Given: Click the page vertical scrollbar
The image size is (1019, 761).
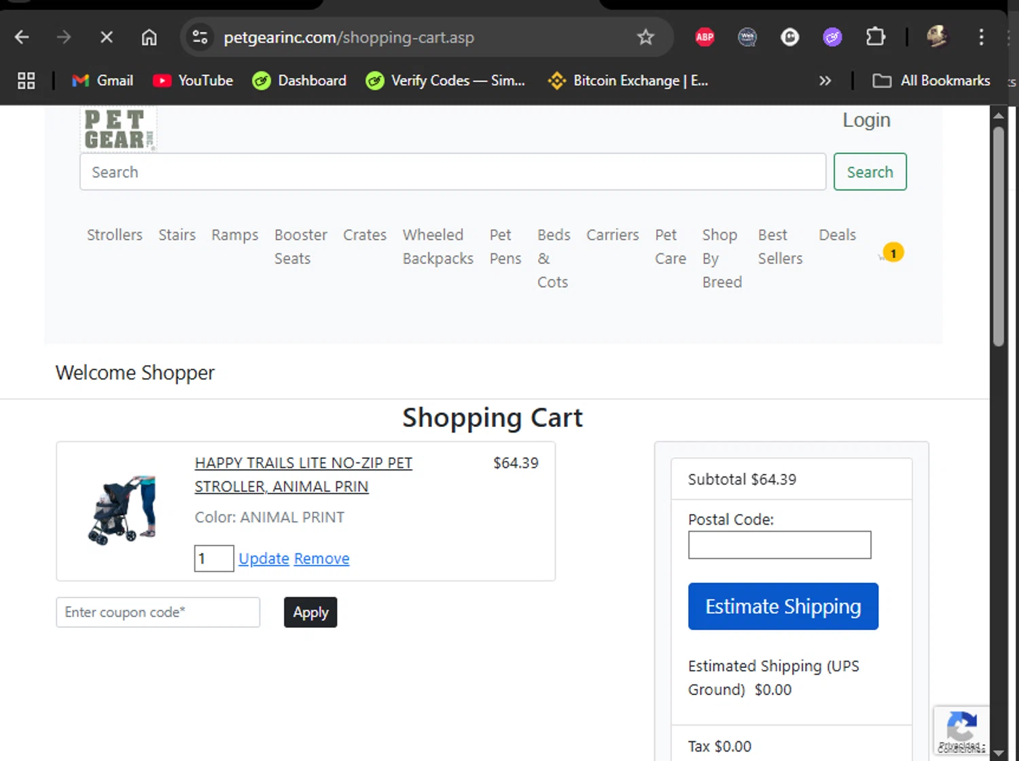Looking at the screenshot, I should pyautogui.click(x=998, y=236).
